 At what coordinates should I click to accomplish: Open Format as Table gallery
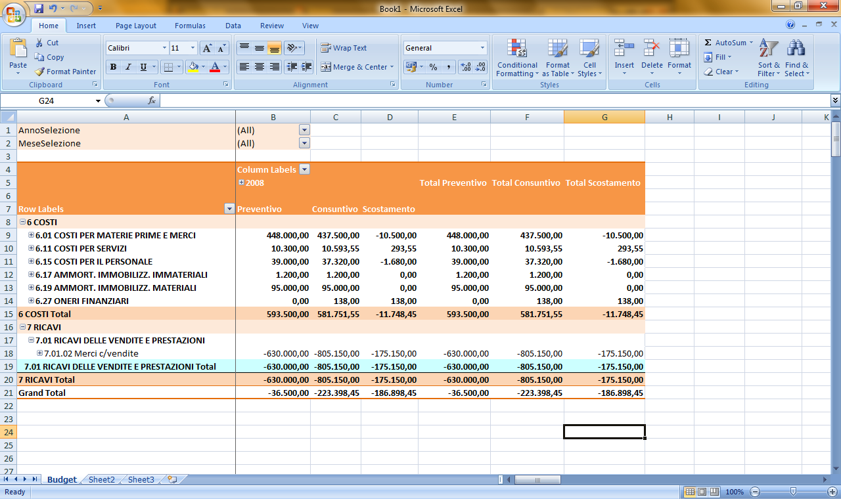point(558,58)
